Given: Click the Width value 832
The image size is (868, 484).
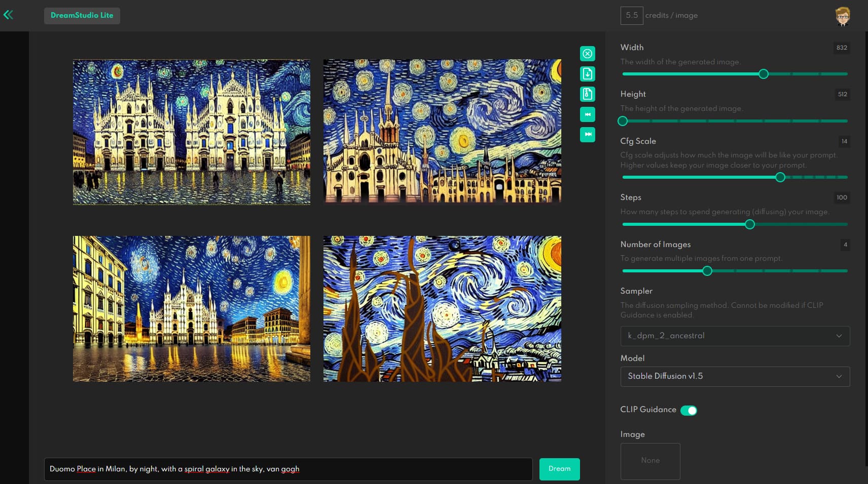Looking at the screenshot, I should 842,48.
